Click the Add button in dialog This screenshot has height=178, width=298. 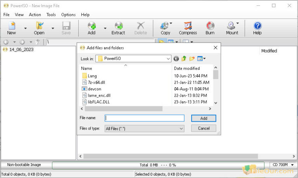coord(204,118)
